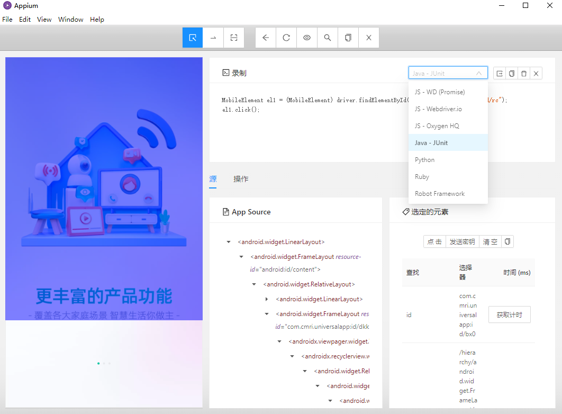
Task: Click the Back arrow toolbar button
Action: (x=266, y=38)
